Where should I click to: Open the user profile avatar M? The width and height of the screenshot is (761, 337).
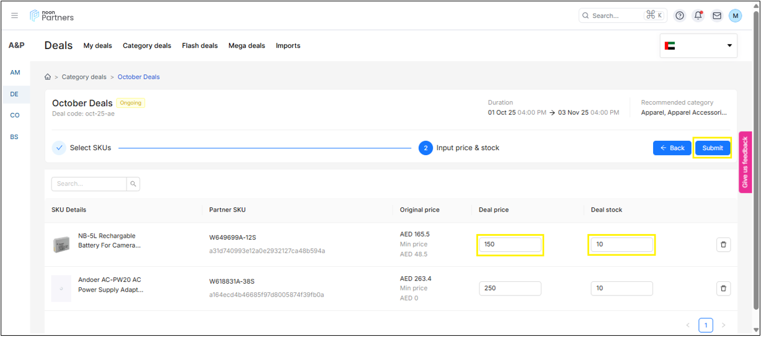(735, 16)
